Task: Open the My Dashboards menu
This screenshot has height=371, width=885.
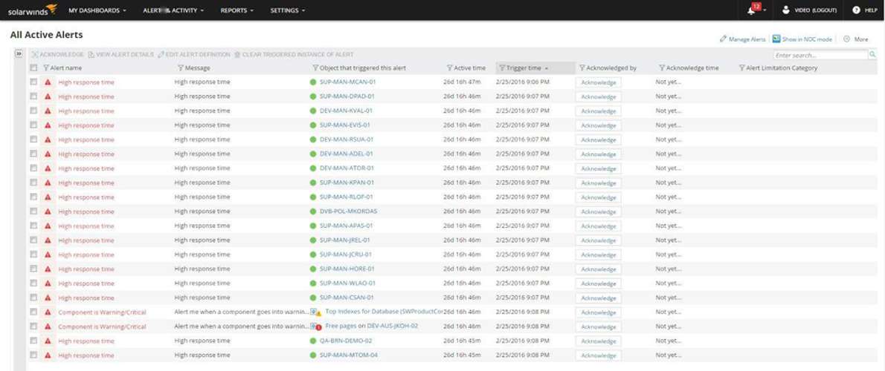Action: click(97, 10)
